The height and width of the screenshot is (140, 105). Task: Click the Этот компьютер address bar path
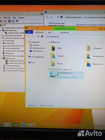click(52, 37)
